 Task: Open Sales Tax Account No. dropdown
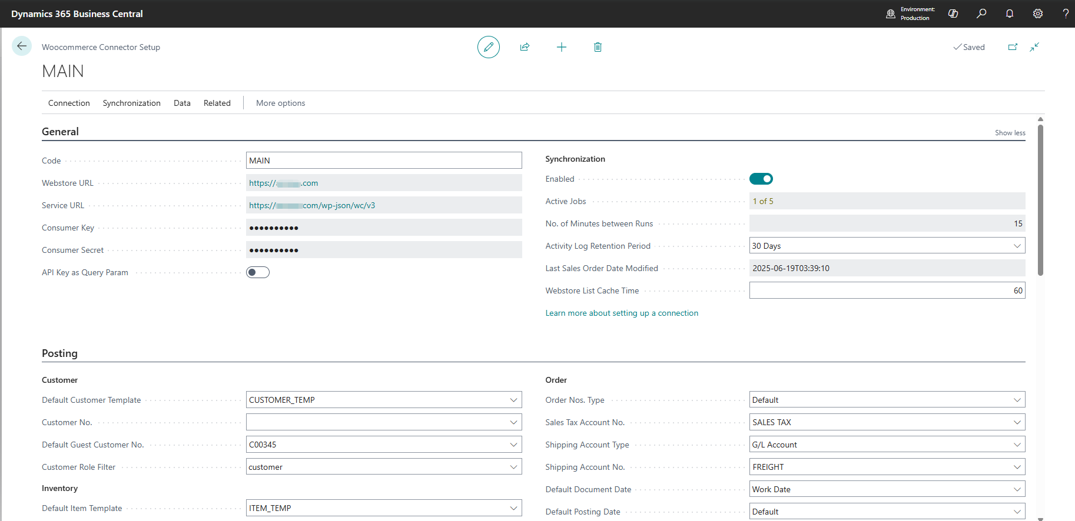(1017, 422)
